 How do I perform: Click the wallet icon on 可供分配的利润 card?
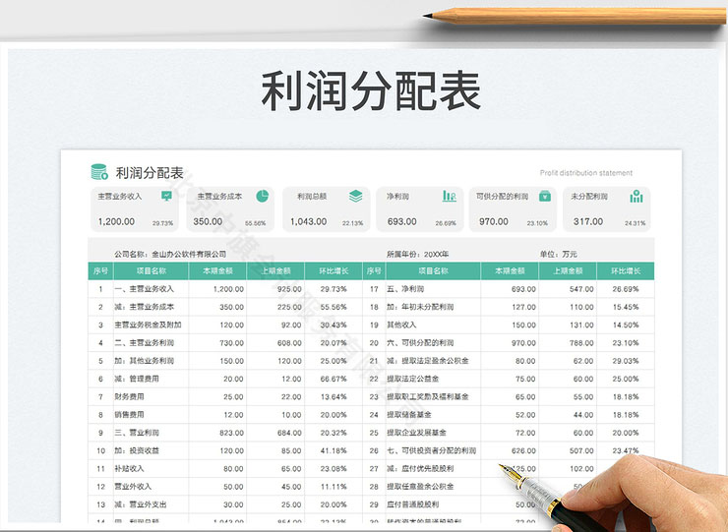[542, 196]
